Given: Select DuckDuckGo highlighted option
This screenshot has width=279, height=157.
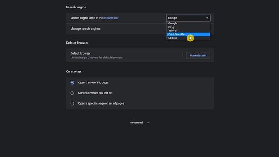Looking at the screenshot, I should pos(188,34).
